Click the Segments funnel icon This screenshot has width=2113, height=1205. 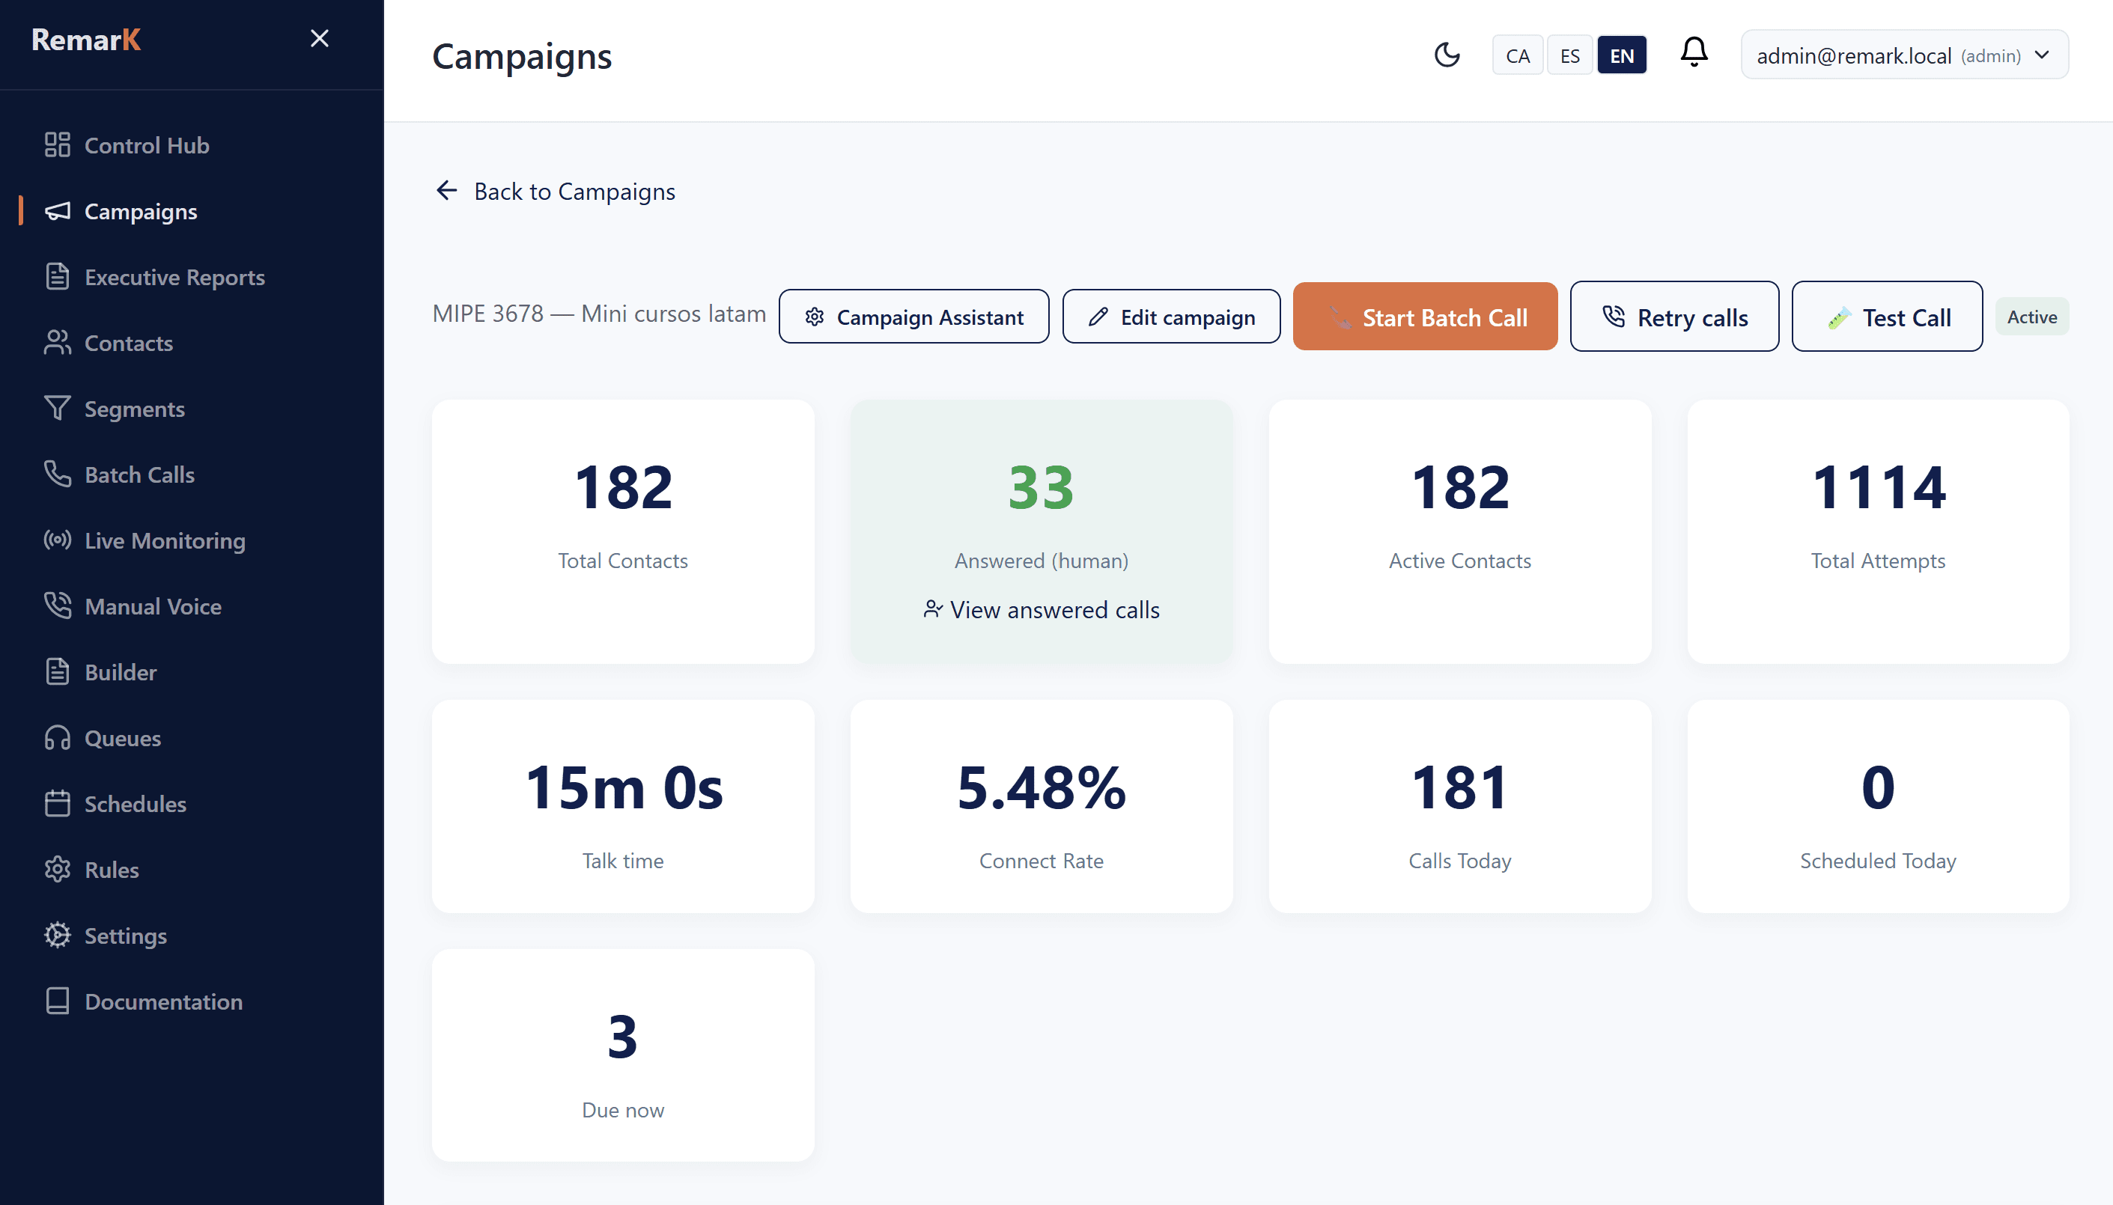(57, 408)
